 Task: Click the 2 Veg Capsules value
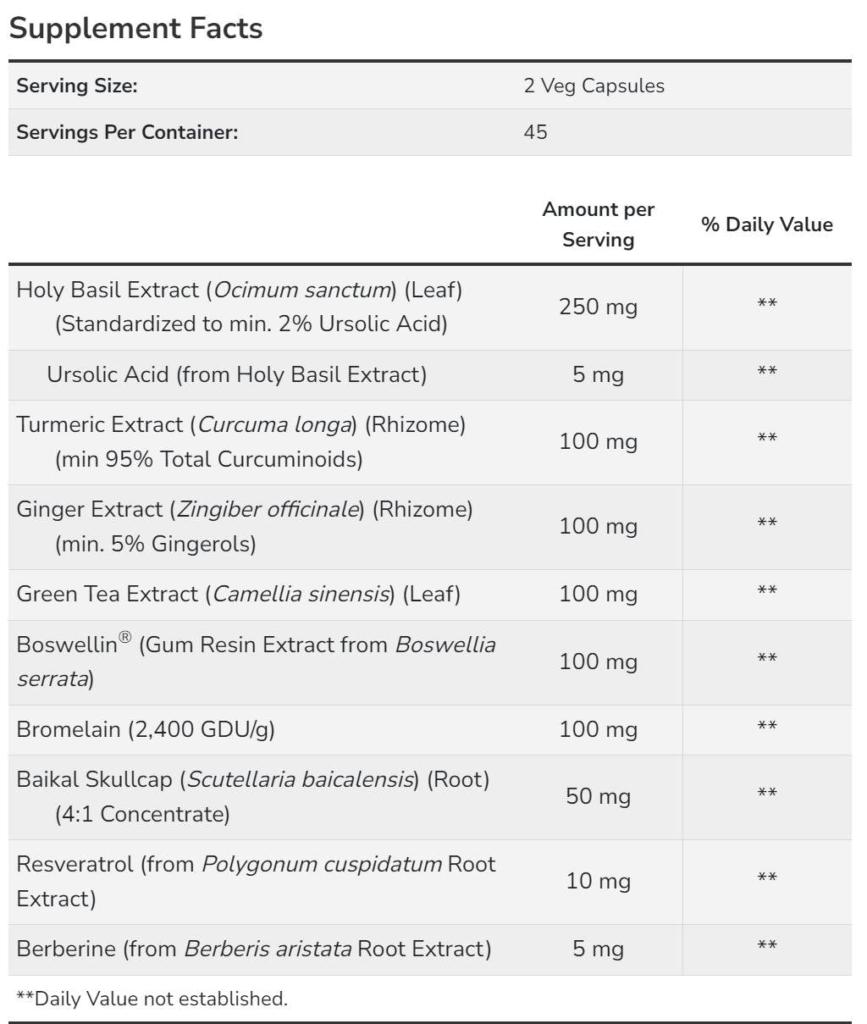pyautogui.click(x=594, y=86)
